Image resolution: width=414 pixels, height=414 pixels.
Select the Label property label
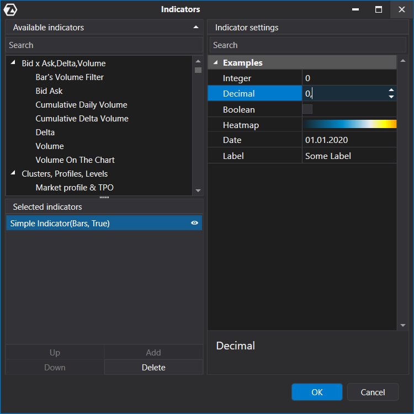(x=233, y=156)
